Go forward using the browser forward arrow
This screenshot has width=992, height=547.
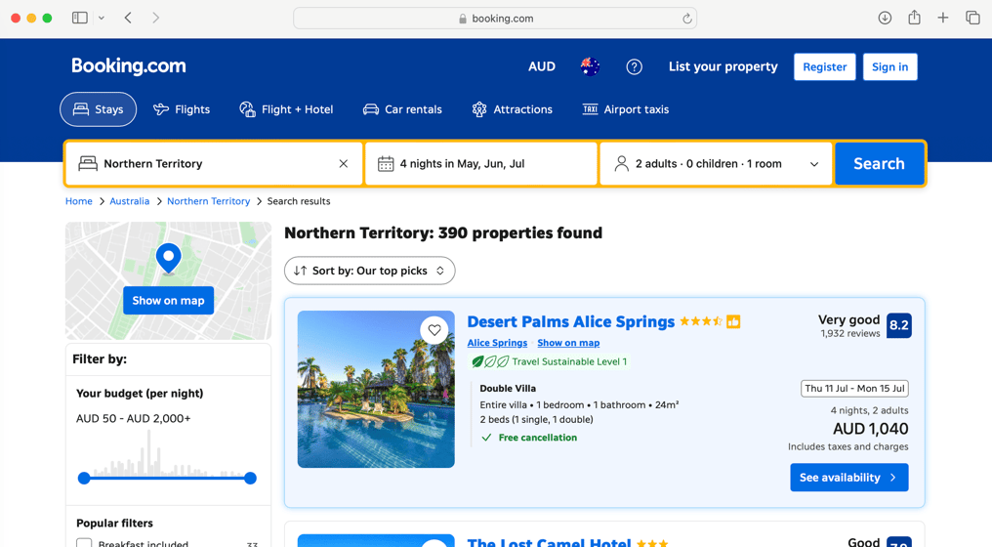click(x=155, y=18)
